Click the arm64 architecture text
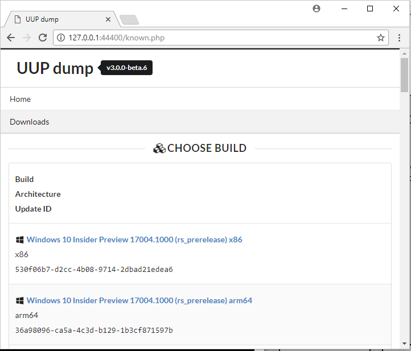This screenshot has height=351, width=411. (27, 315)
